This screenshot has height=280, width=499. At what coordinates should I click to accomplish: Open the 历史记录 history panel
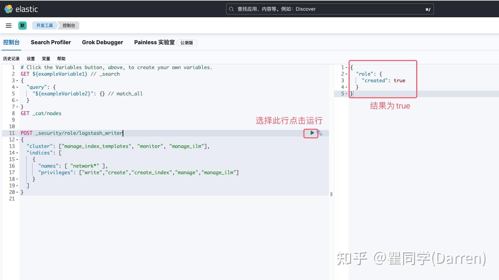11,58
